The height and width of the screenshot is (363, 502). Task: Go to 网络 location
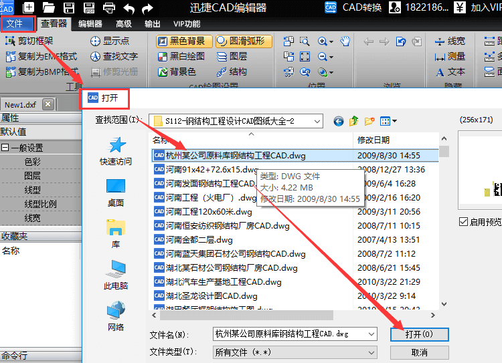tap(116, 317)
